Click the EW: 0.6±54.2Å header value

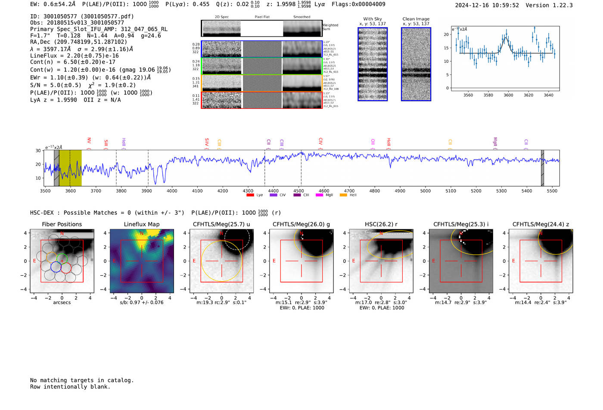[x=53, y=4]
